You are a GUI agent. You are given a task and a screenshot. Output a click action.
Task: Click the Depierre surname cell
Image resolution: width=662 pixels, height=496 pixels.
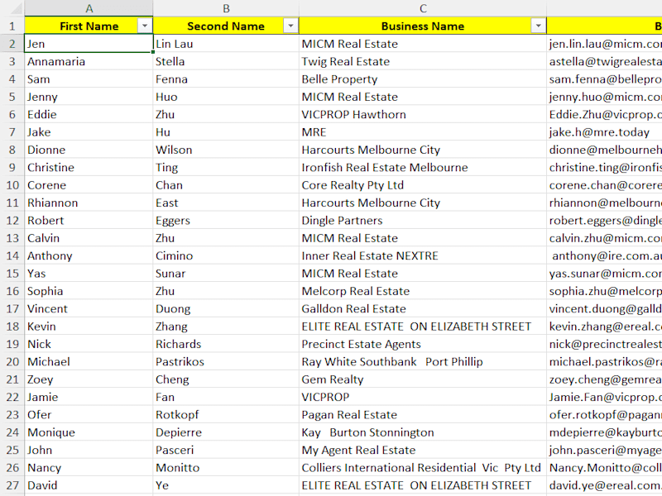(x=226, y=432)
